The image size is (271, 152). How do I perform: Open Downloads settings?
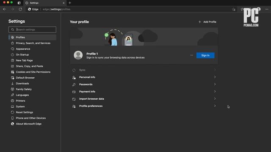(32, 84)
